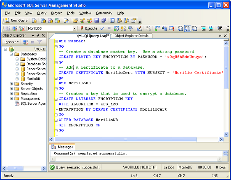Switch to Results to Grid
Screen dimensions: 231x180
(187, 28)
